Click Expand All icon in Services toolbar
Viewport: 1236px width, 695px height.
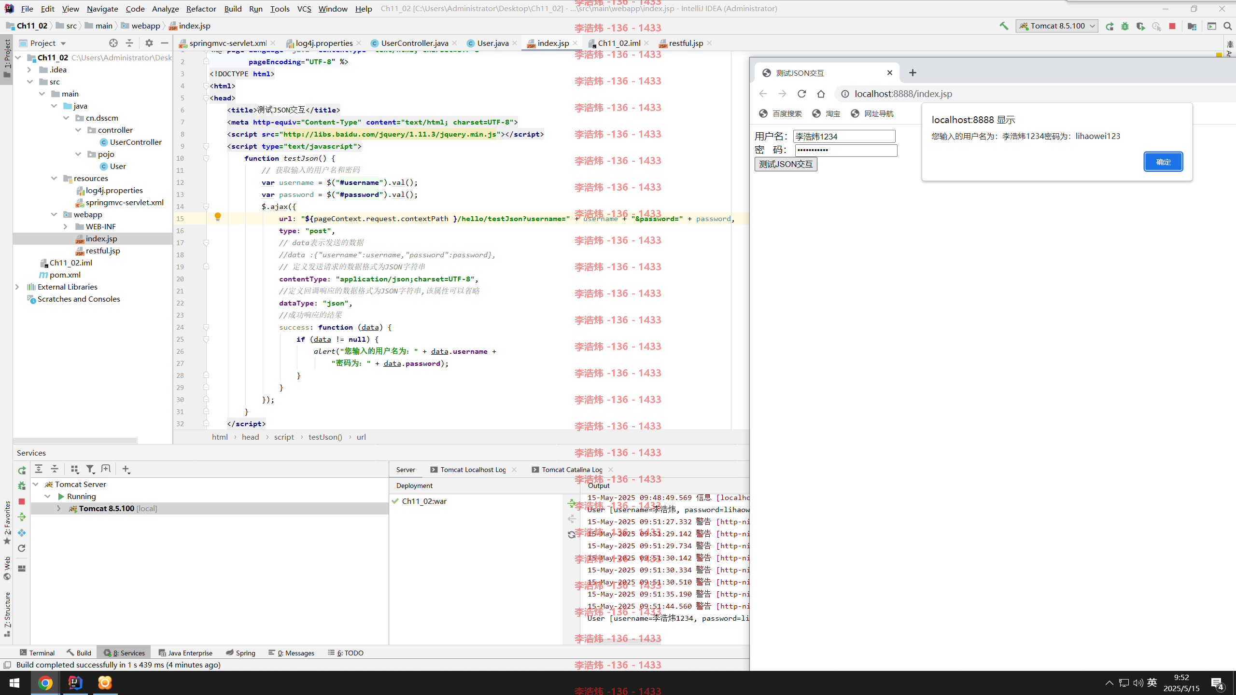[x=39, y=469]
